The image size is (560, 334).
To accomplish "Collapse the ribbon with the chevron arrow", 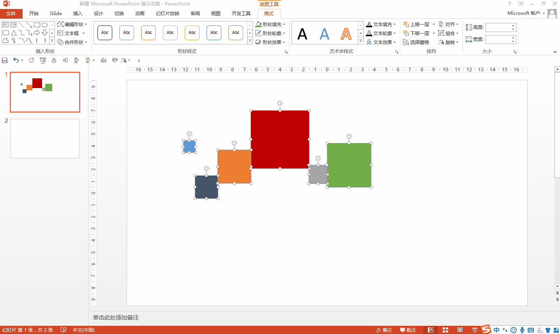I will [x=555, y=52].
